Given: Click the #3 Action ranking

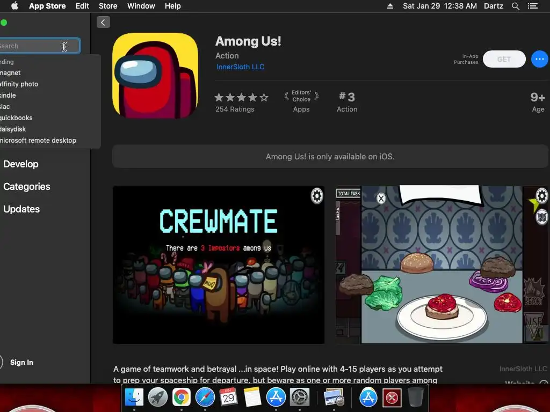Looking at the screenshot, I should (x=347, y=102).
